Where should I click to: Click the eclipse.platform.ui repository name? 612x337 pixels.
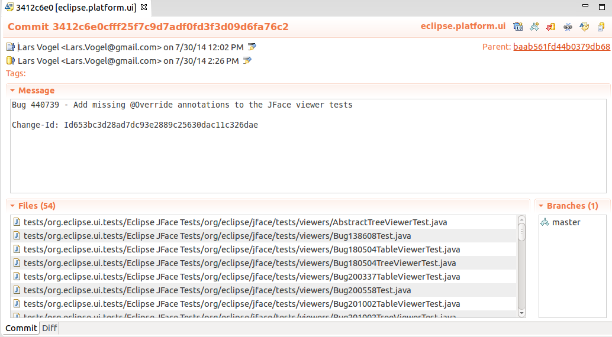463,26
